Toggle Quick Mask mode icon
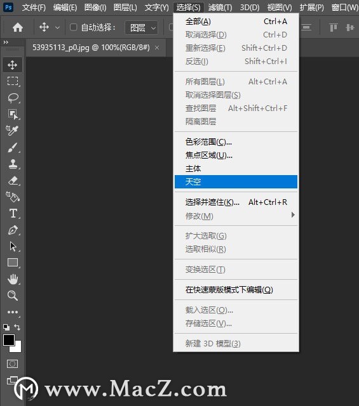The width and height of the screenshot is (359, 406). [12, 363]
